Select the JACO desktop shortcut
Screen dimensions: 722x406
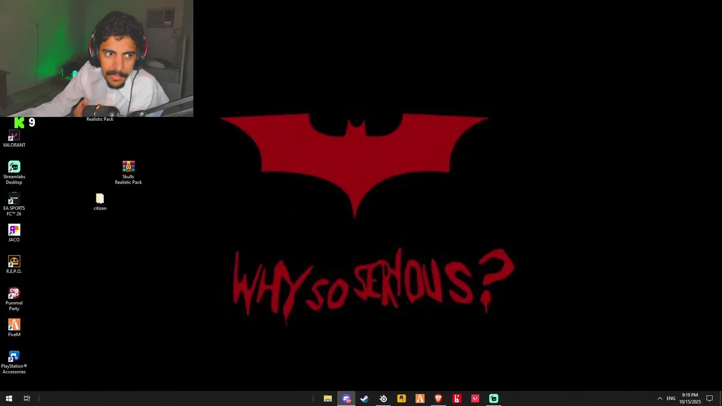tap(14, 233)
